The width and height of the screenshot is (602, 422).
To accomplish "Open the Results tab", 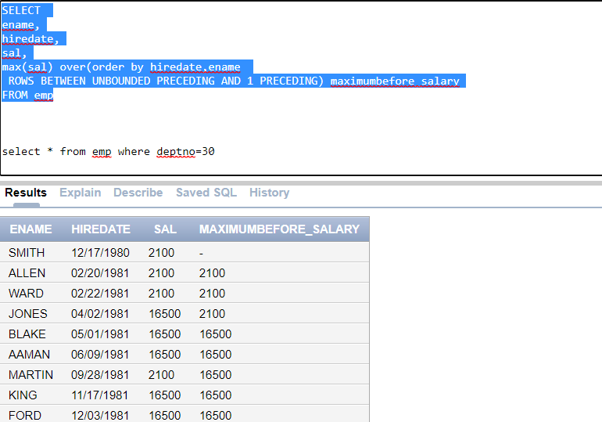I will 26,193.
